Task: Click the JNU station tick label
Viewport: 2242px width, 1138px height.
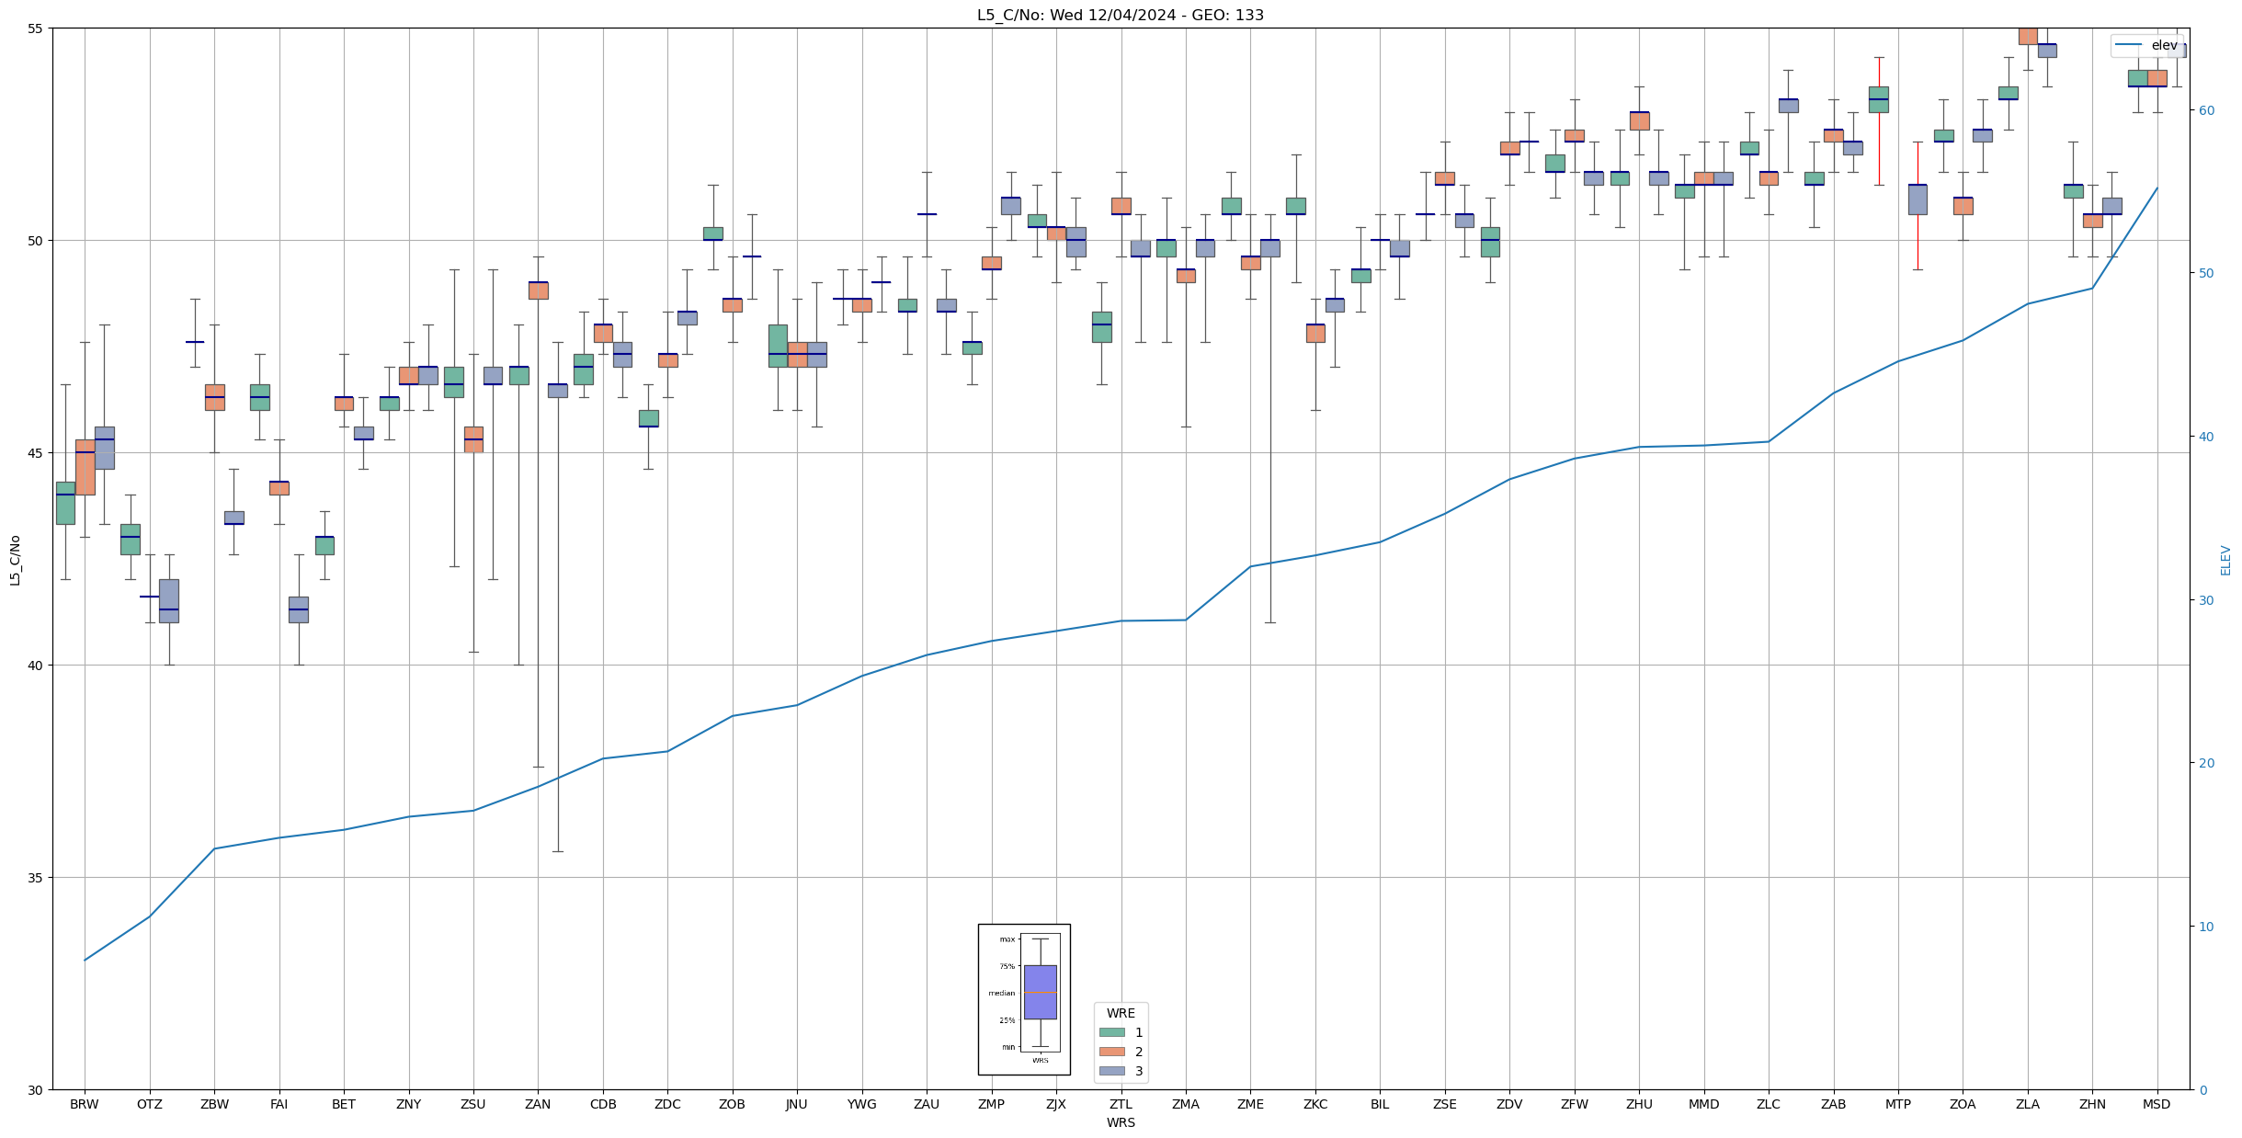Action: pos(797,1104)
